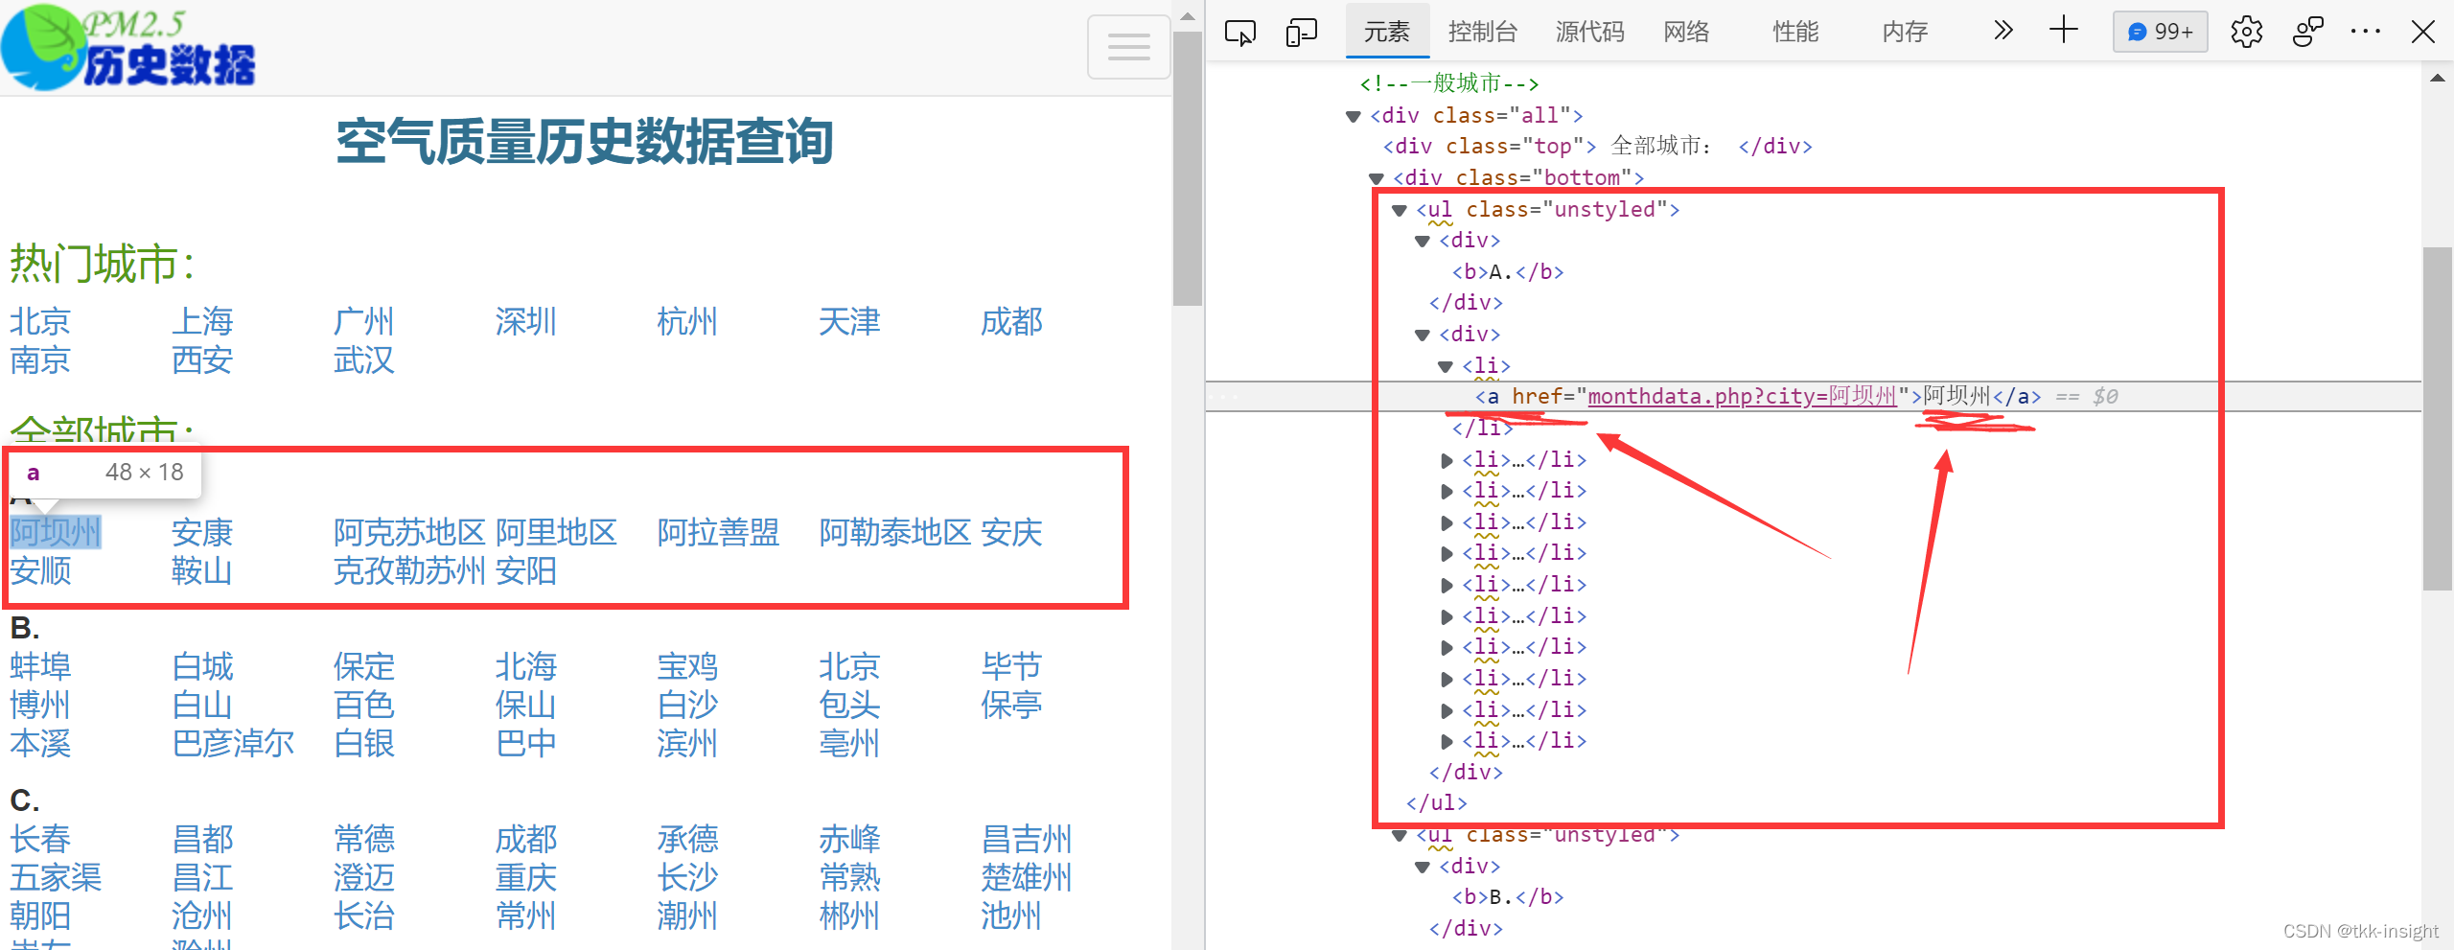
Task: Open the 杭州 city link
Action: 687,321
